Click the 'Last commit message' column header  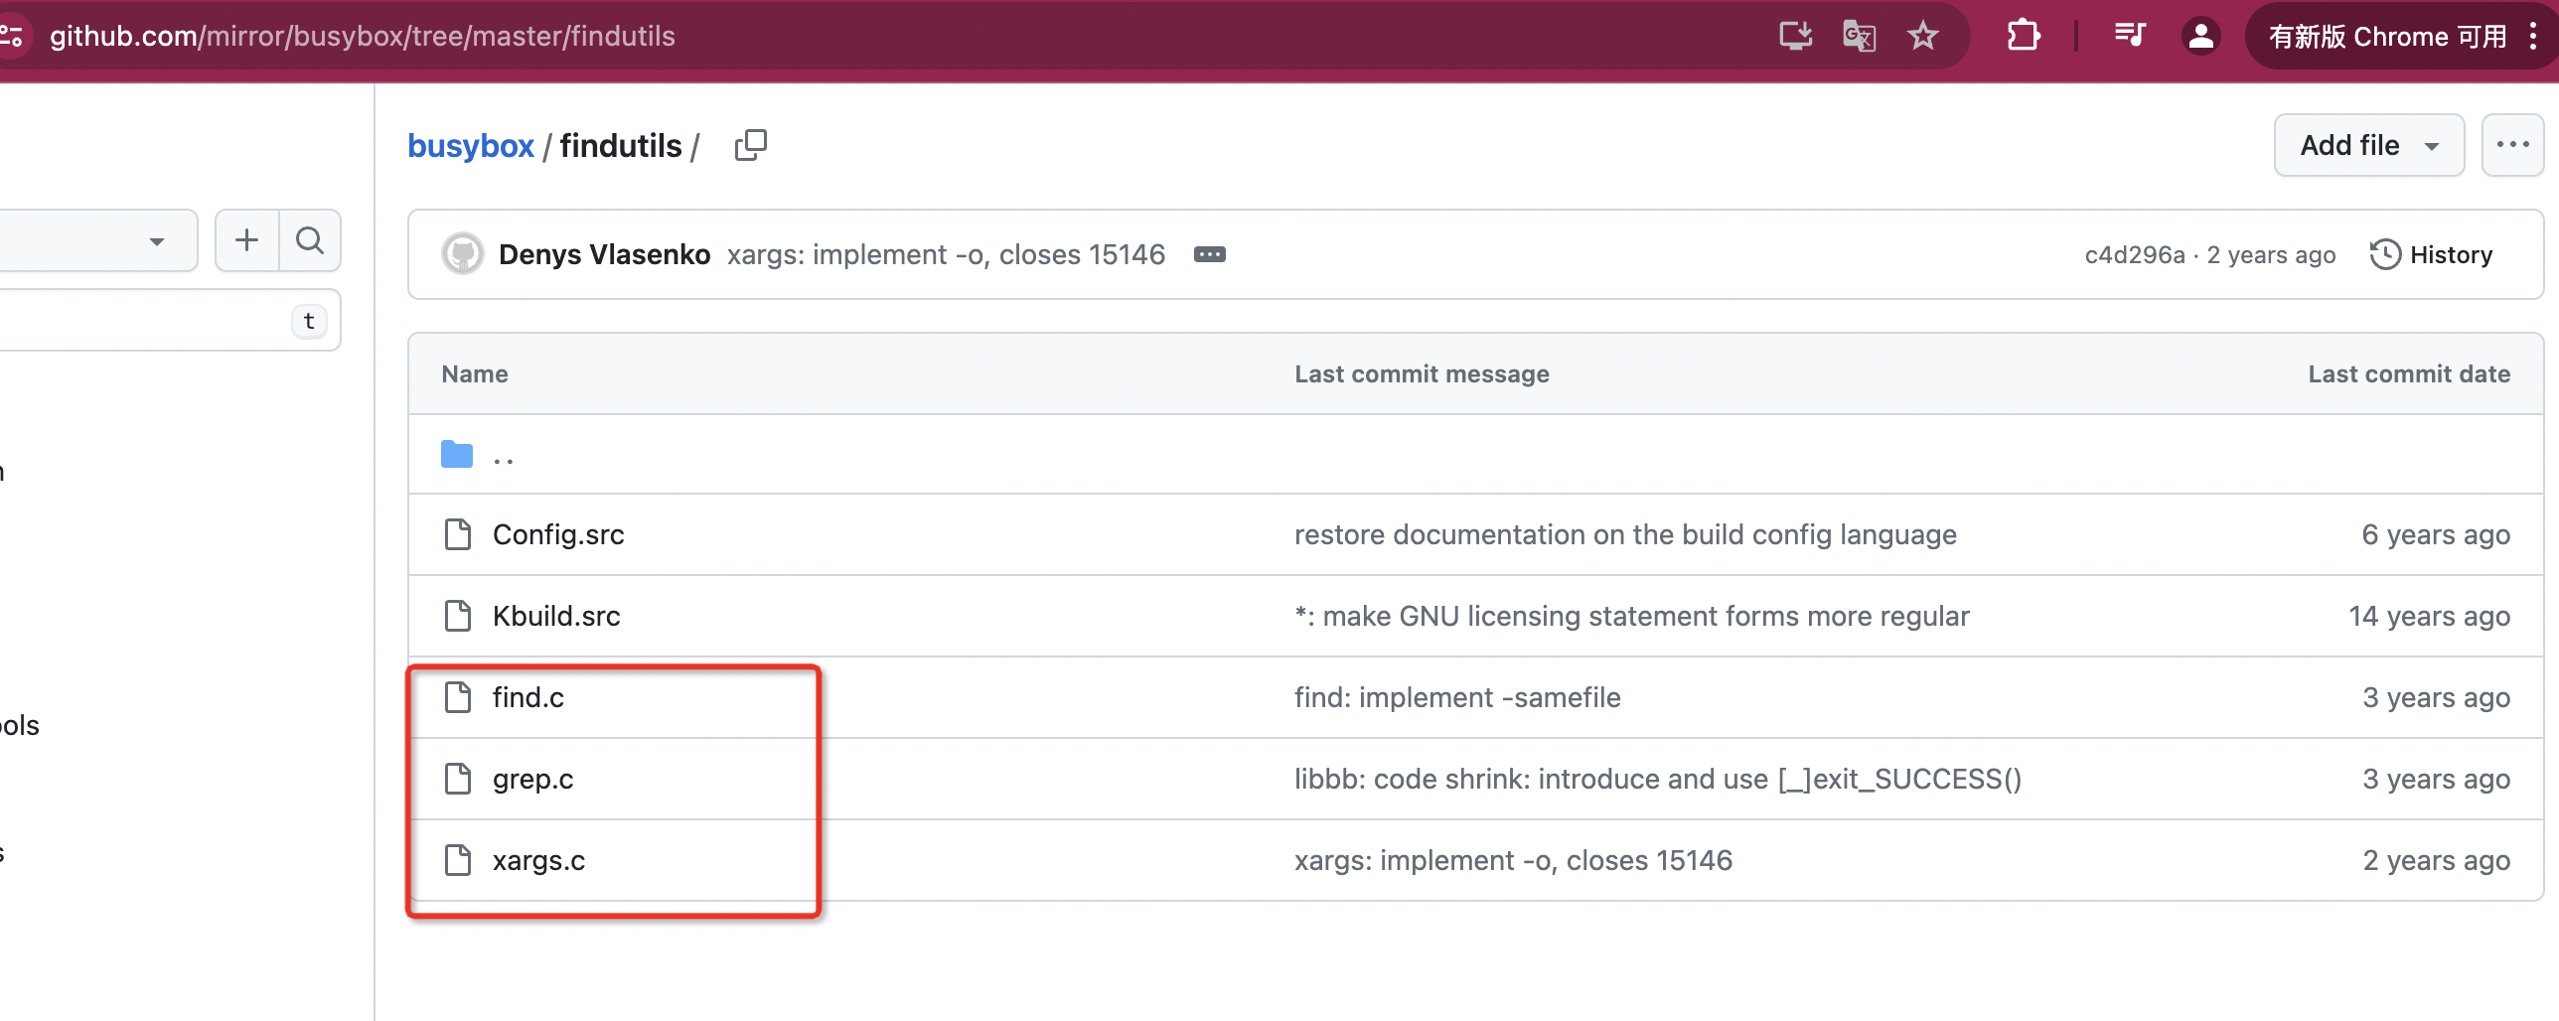pyautogui.click(x=1422, y=373)
